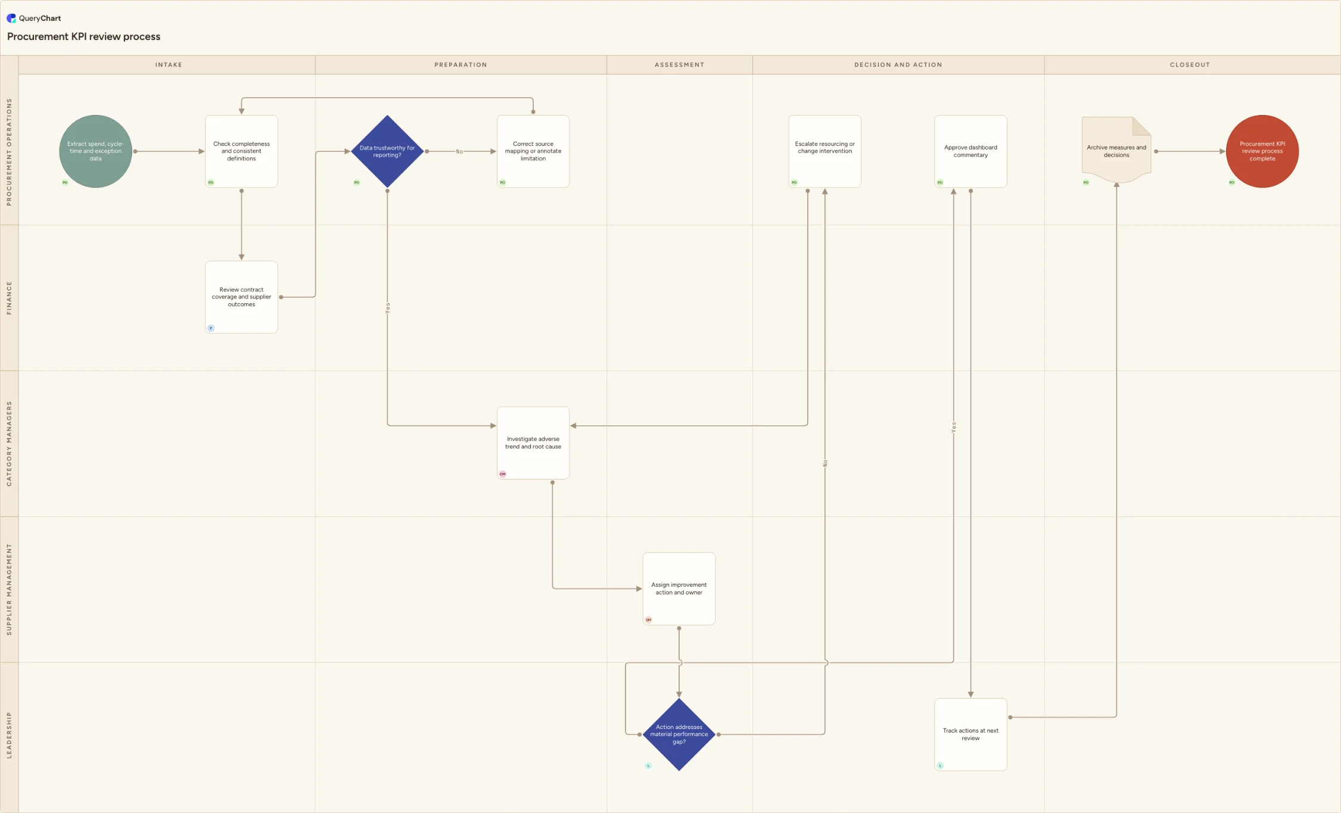This screenshot has height=813, width=1341.
Task: Select 'Escalate resourcing or change intervention' box
Action: [x=824, y=151]
